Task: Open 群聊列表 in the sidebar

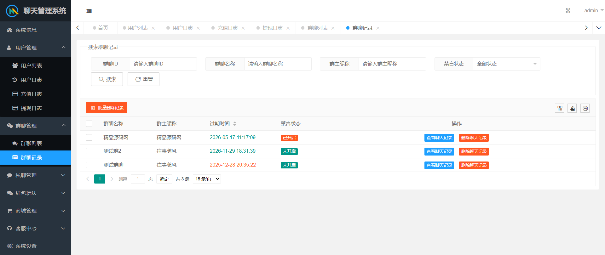Action: (x=31, y=144)
